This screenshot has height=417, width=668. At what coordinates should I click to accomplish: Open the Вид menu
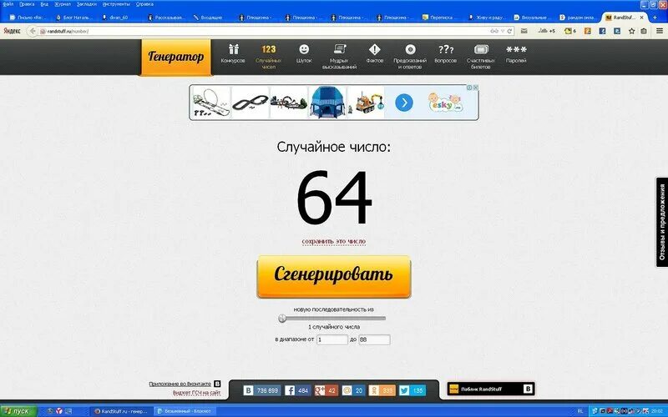pos(44,4)
